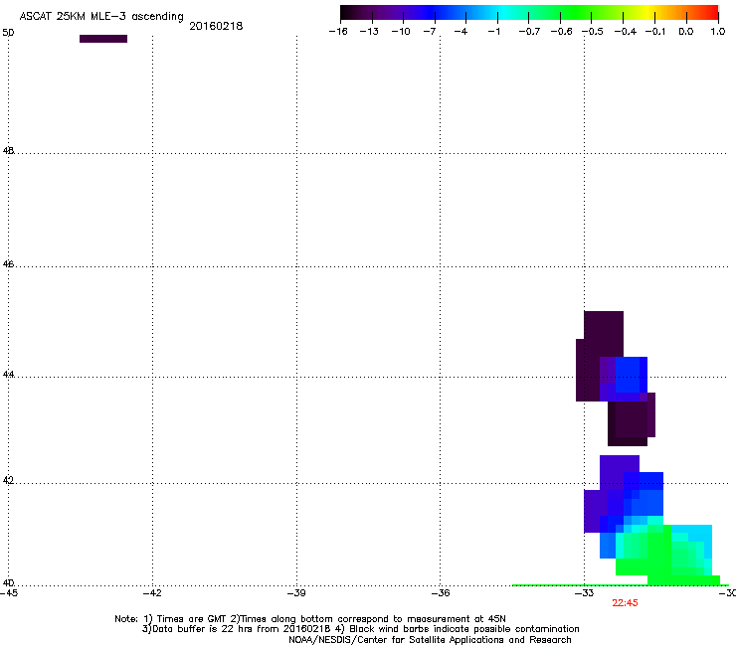Click the NOAA/NESDIS credit line
Viewport: 736px width, 646px height.
[430, 640]
